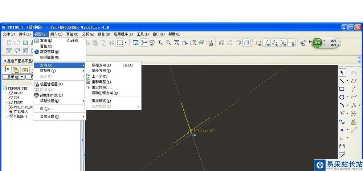
Task: Select the arrow pointer tool in sketcher toolbar
Action: pyautogui.click(x=342, y=73)
